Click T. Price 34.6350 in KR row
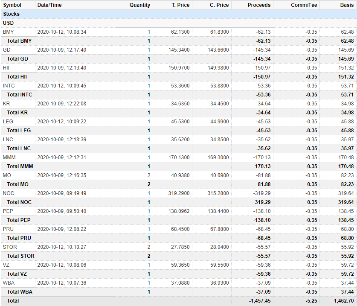The image size is (357, 306). [180, 104]
